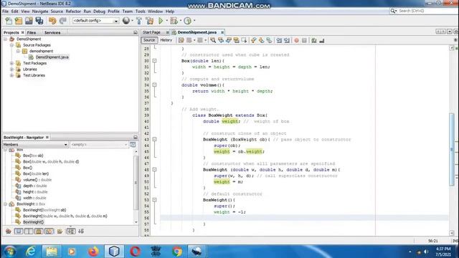
Task: Click the editor vertical scrollbar thumb
Action: [452, 150]
